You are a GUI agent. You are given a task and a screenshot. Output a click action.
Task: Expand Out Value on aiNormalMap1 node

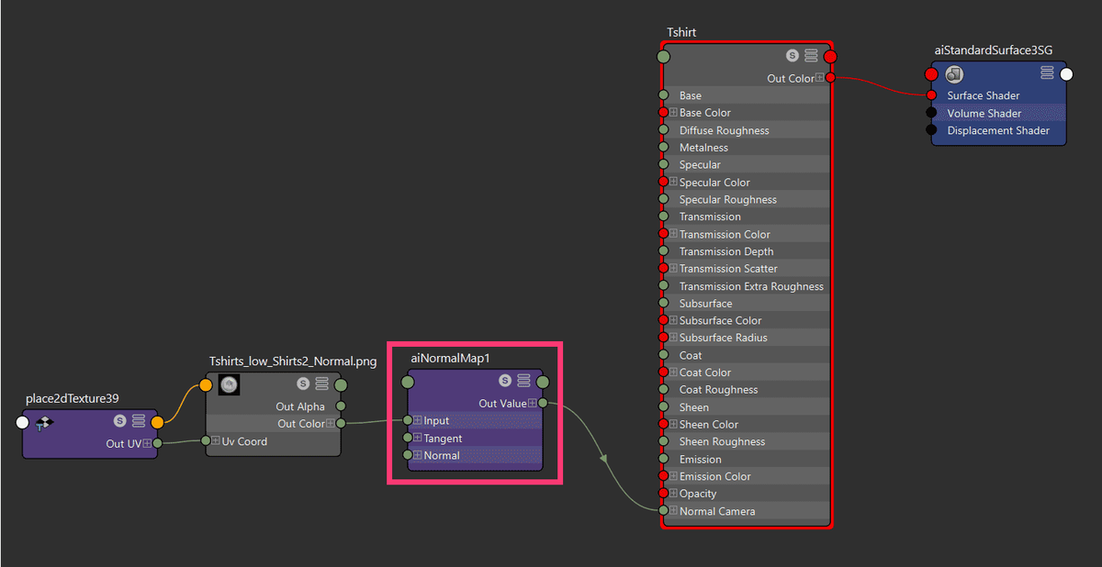click(533, 403)
